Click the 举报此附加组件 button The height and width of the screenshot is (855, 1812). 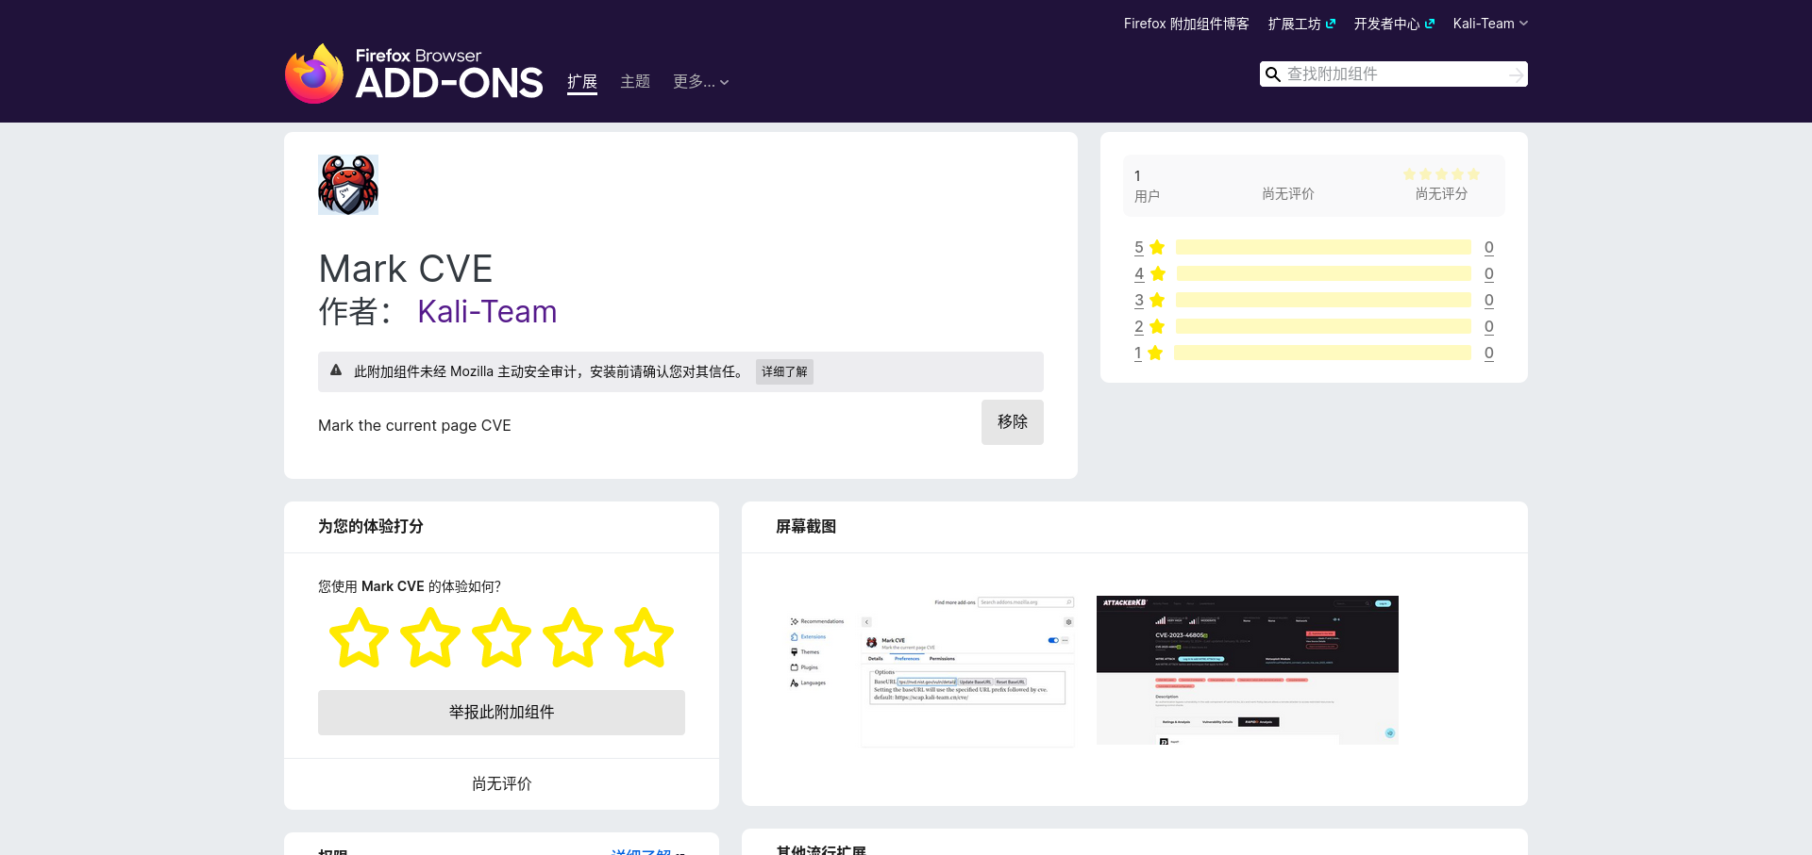(x=501, y=713)
